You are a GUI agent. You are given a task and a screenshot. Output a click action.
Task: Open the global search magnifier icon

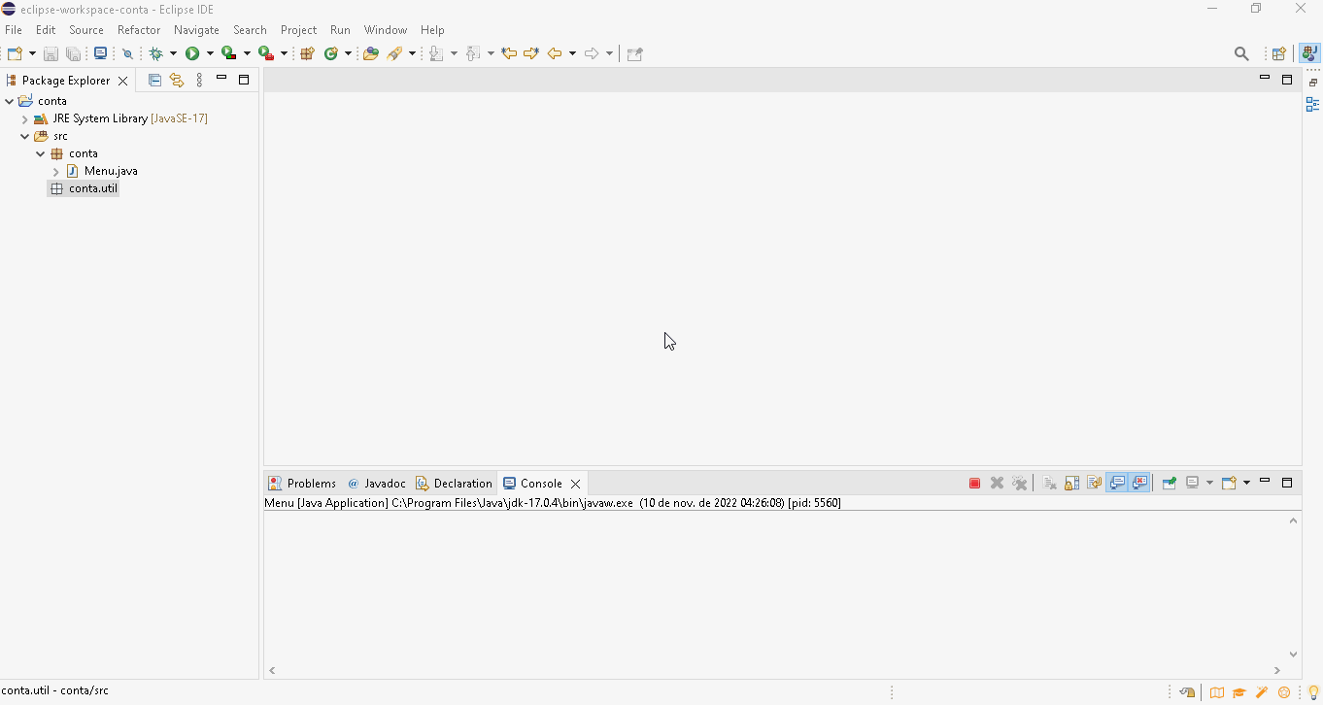pos(1241,53)
